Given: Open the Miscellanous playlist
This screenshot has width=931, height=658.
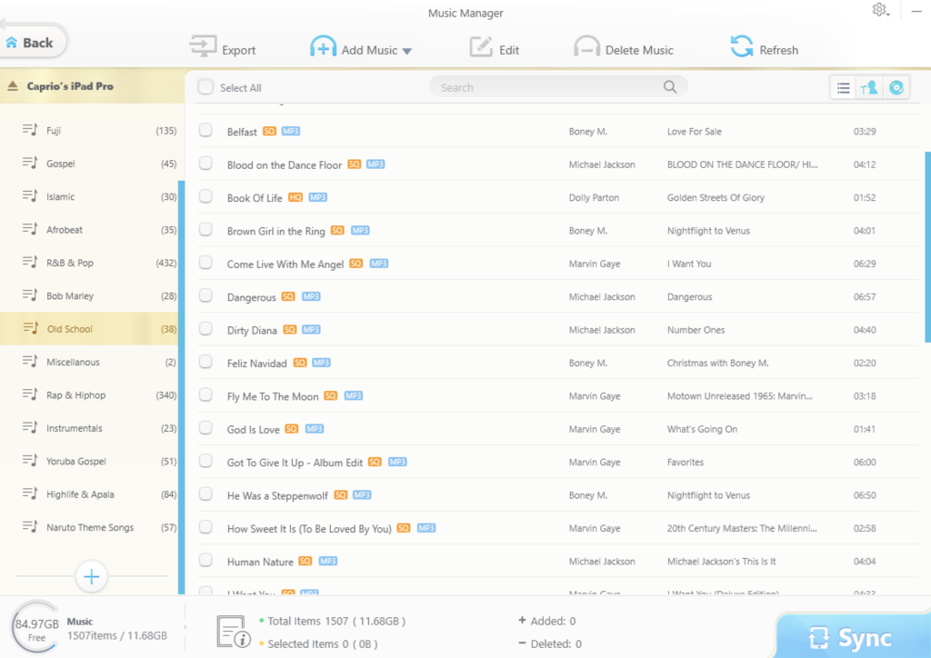Looking at the screenshot, I should tap(89, 362).
